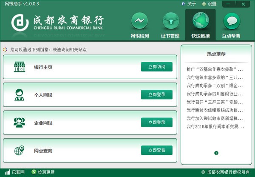This screenshot has height=177, width=255.
Task: Open the 设置 menu item
Action: 212,4
